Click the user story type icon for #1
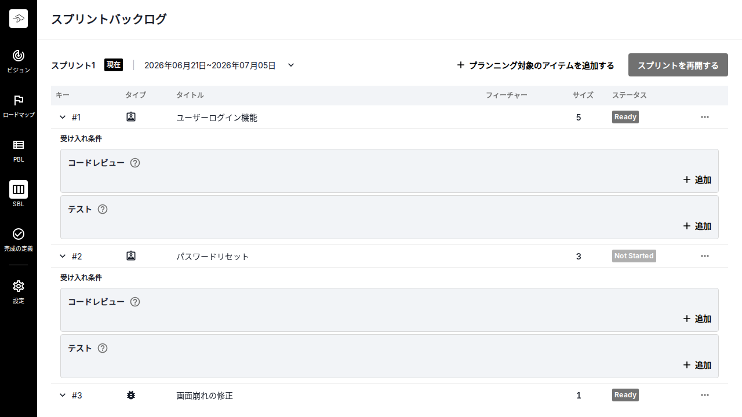Viewport: 742px width, 417px height. click(x=131, y=117)
